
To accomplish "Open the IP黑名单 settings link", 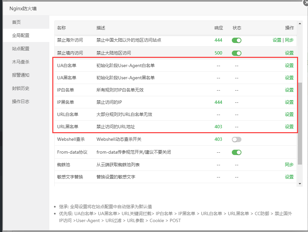I will pos(289,102).
